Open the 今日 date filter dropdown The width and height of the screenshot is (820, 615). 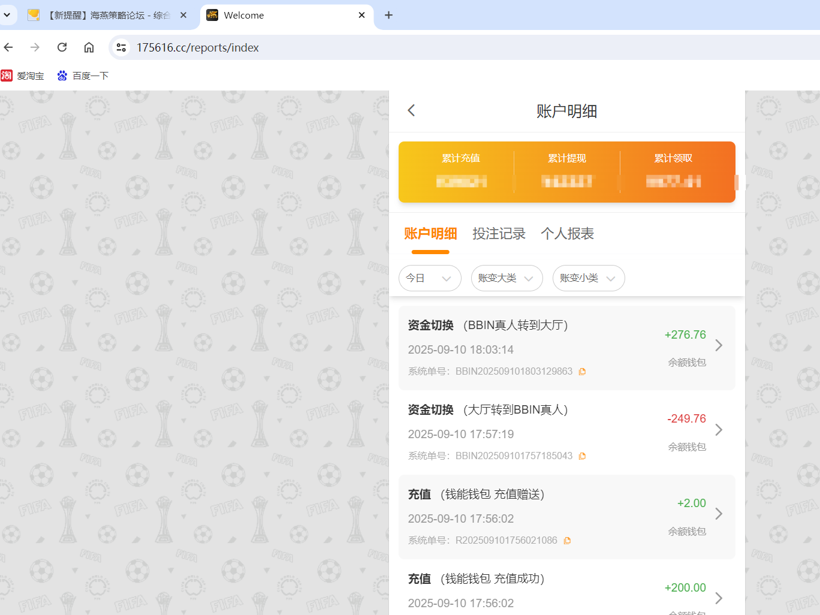[x=430, y=278]
